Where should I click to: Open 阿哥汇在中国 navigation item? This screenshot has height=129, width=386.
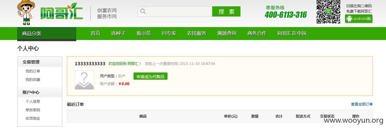[x=292, y=33]
